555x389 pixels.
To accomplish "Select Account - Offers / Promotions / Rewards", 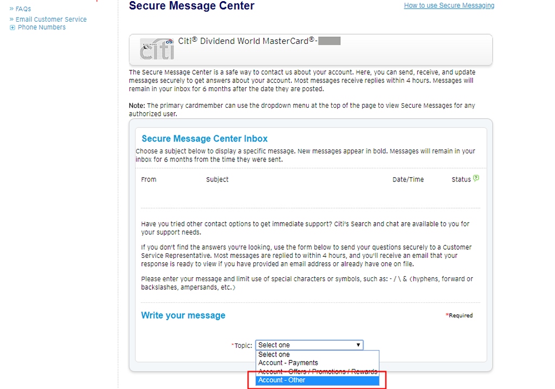I will pos(317,371).
